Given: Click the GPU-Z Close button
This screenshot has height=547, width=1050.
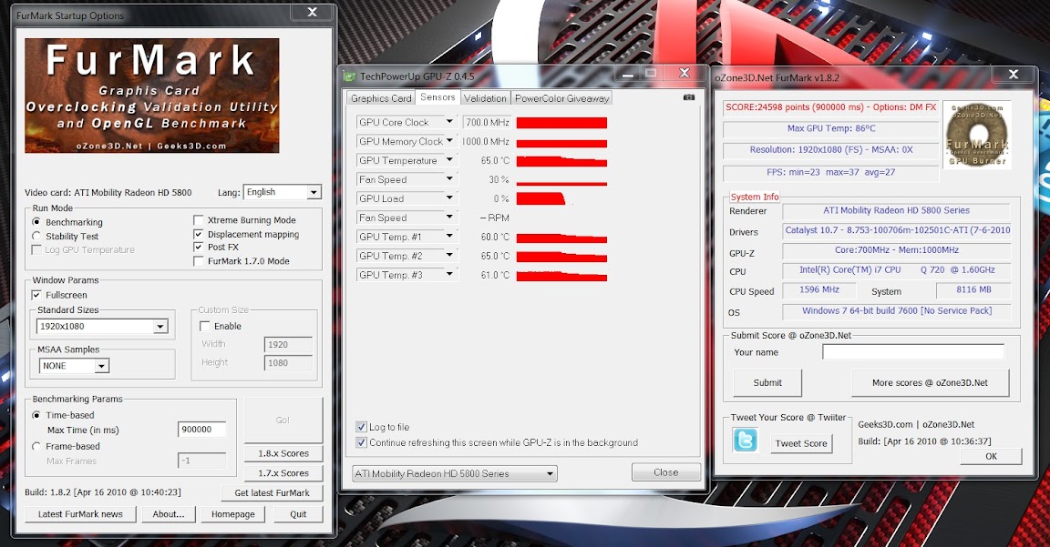Looking at the screenshot, I should (665, 472).
